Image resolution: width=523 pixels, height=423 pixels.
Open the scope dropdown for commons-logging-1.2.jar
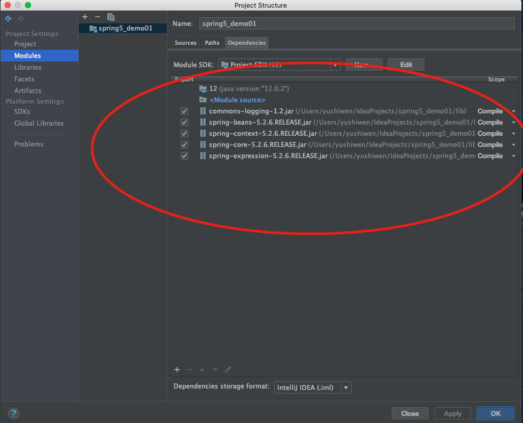click(514, 111)
